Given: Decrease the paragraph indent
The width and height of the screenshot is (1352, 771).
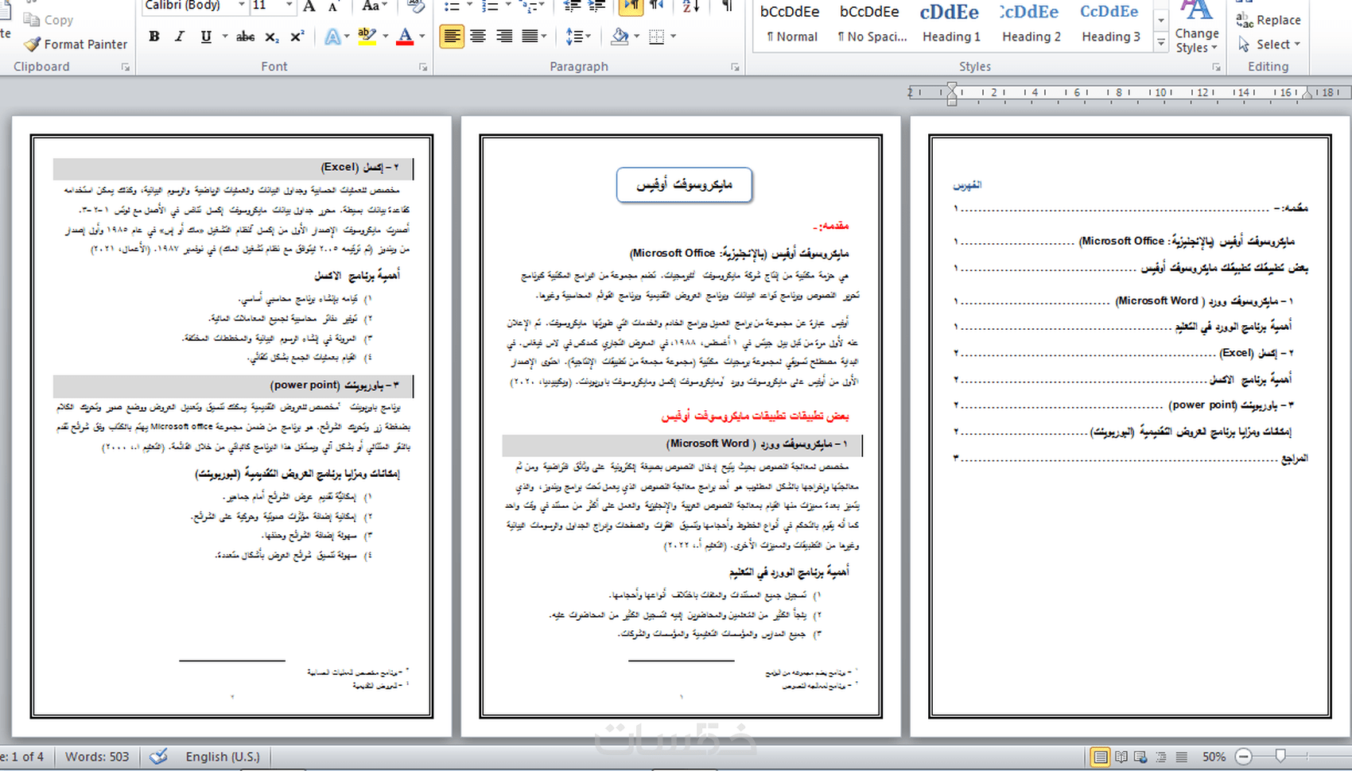Looking at the screenshot, I should 571,6.
